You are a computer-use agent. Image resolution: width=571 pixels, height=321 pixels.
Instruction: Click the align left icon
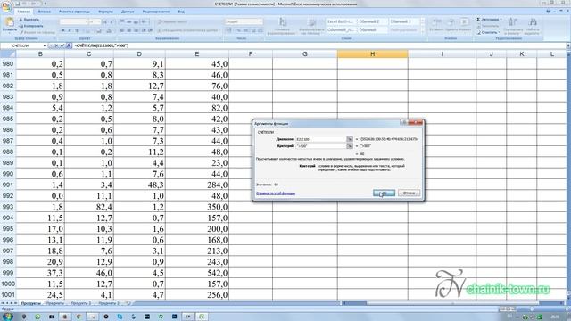click(x=122, y=30)
